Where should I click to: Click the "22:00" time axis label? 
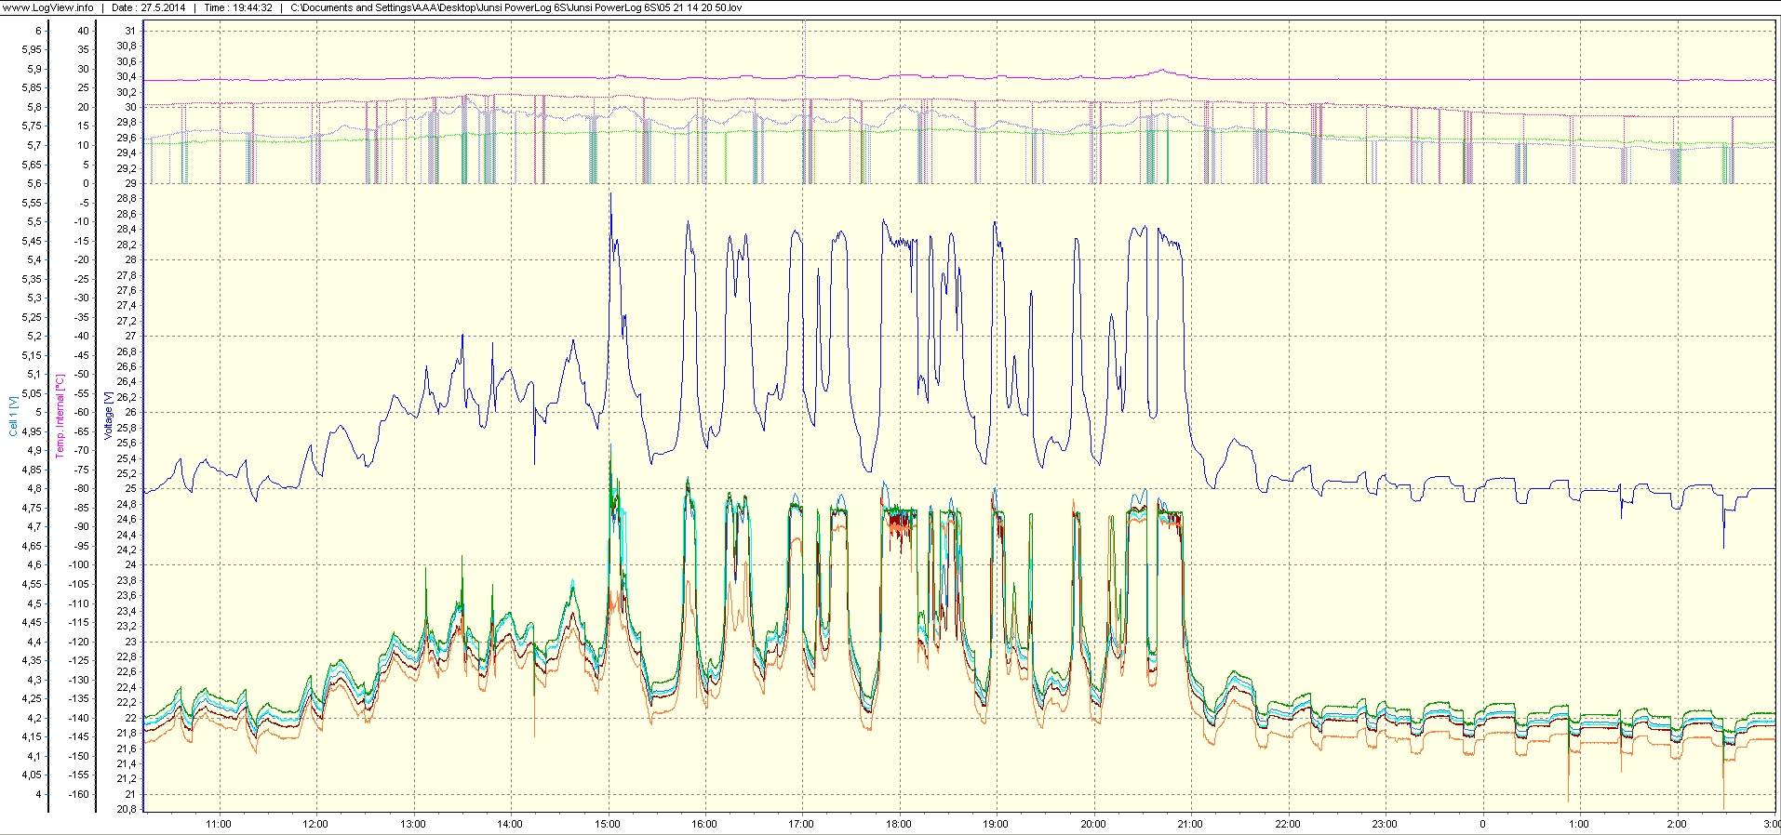(1288, 824)
